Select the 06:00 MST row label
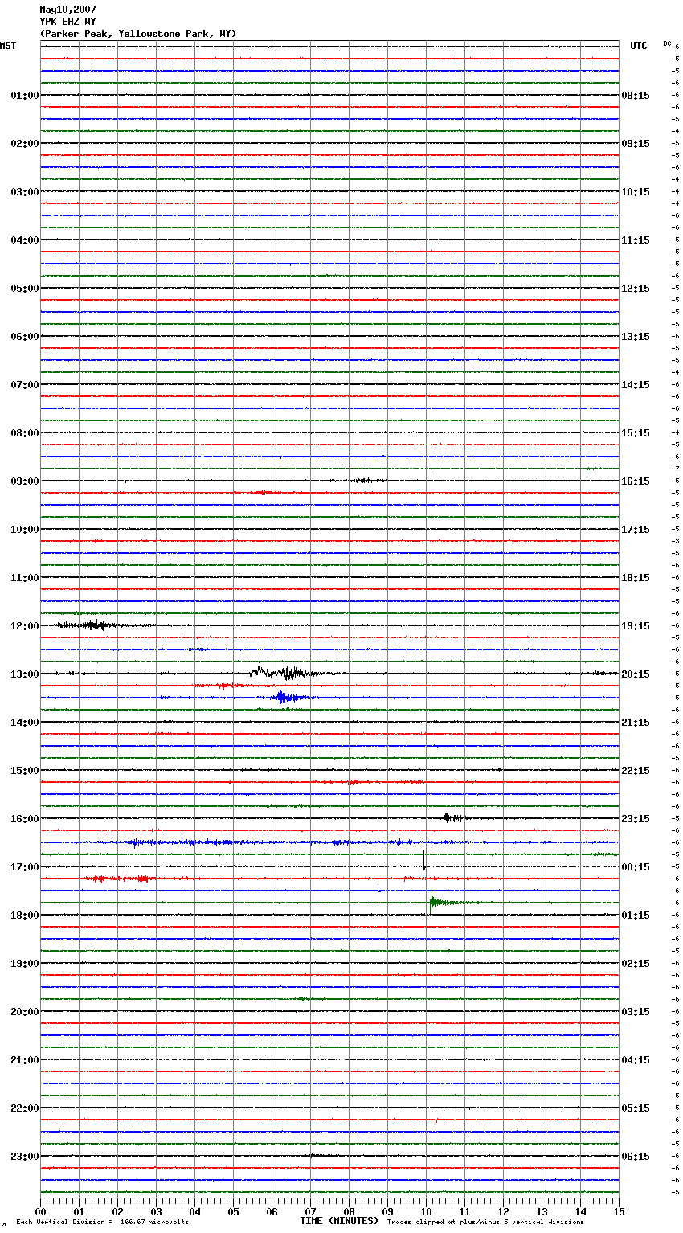 click(24, 337)
